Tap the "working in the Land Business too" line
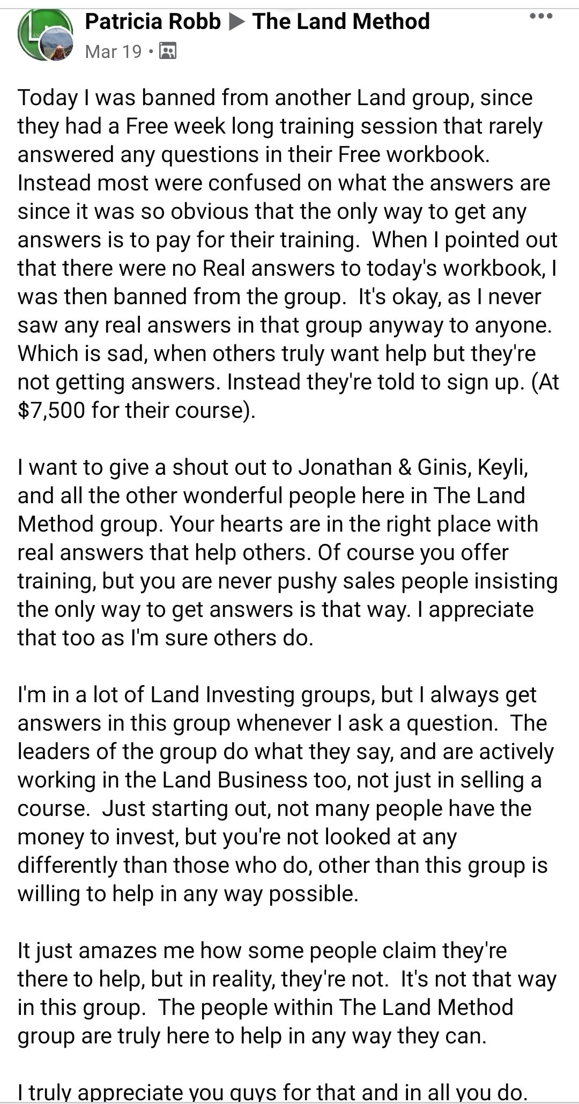This screenshot has width=579, height=1104. click(279, 780)
